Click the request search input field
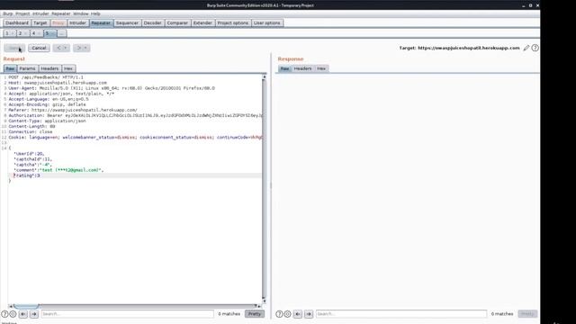Screen dimensions: 576x324 tap(127, 314)
